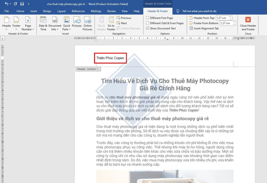This screenshot has width=267, height=183.
Task: Close Header and Footer
Action: click(248, 23)
